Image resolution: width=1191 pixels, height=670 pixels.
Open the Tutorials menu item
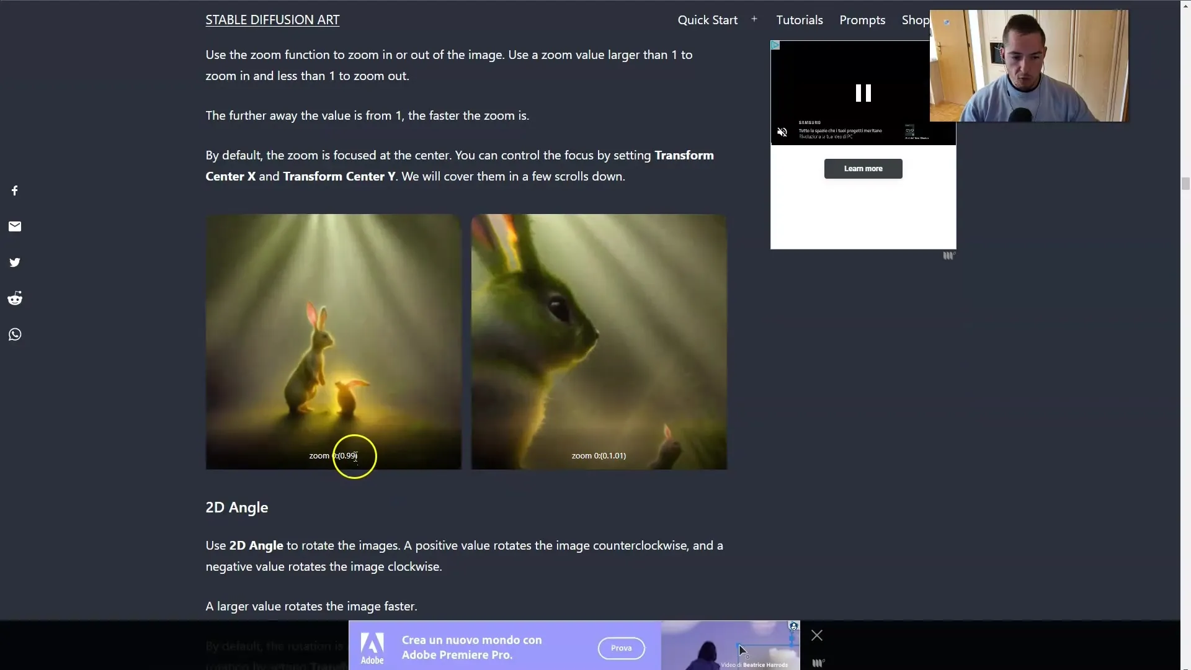point(799,20)
